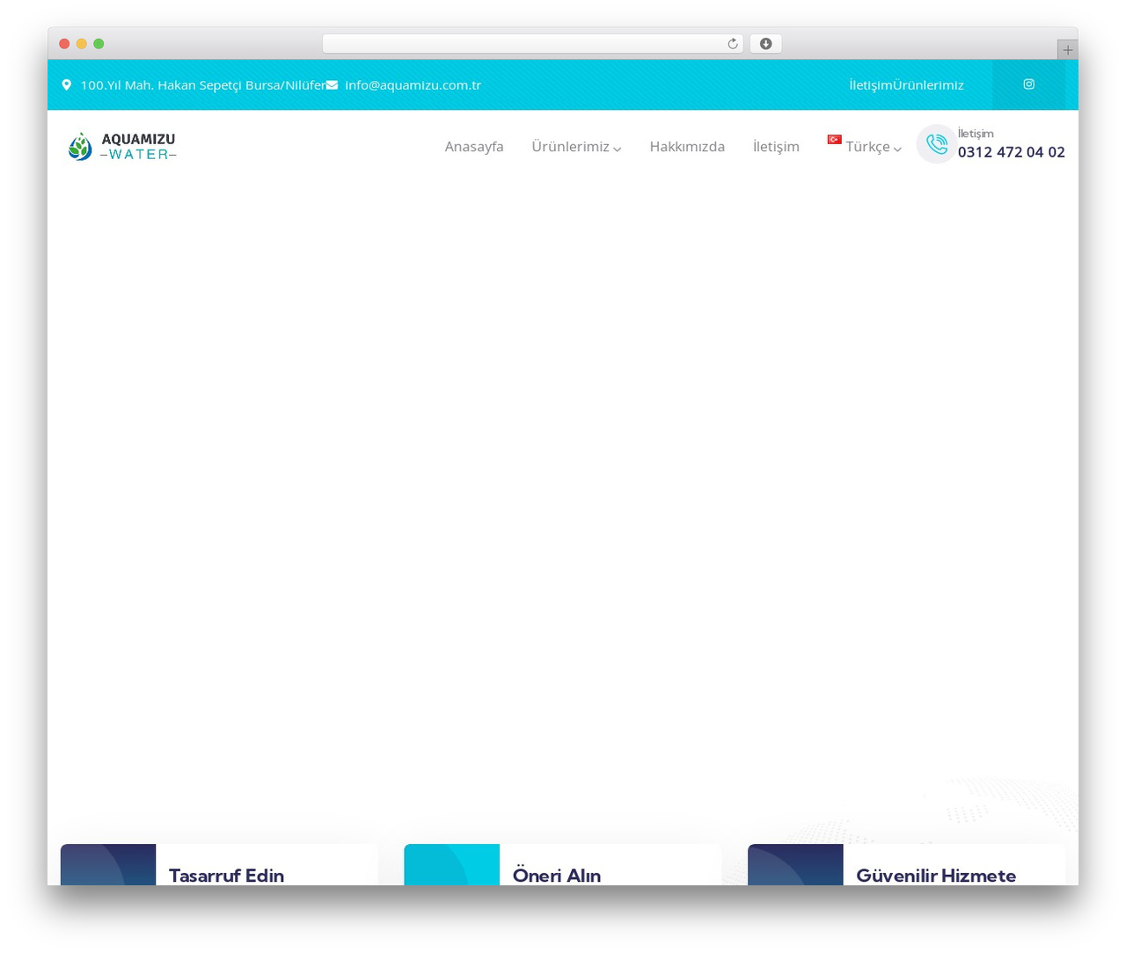Click the info@aquamizu.com.tr email link

point(413,85)
